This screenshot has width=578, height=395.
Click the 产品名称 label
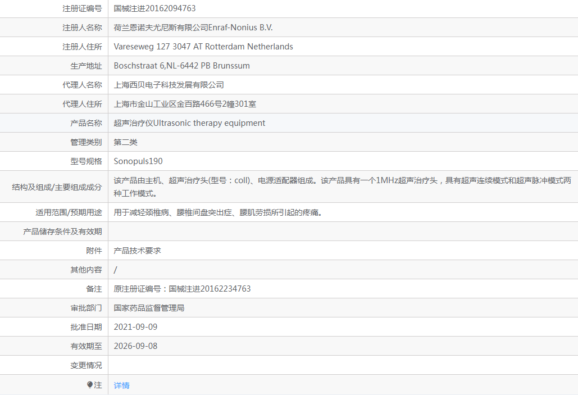(x=87, y=123)
